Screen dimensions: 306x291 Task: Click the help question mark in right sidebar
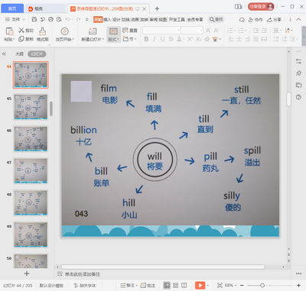(298, 97)
